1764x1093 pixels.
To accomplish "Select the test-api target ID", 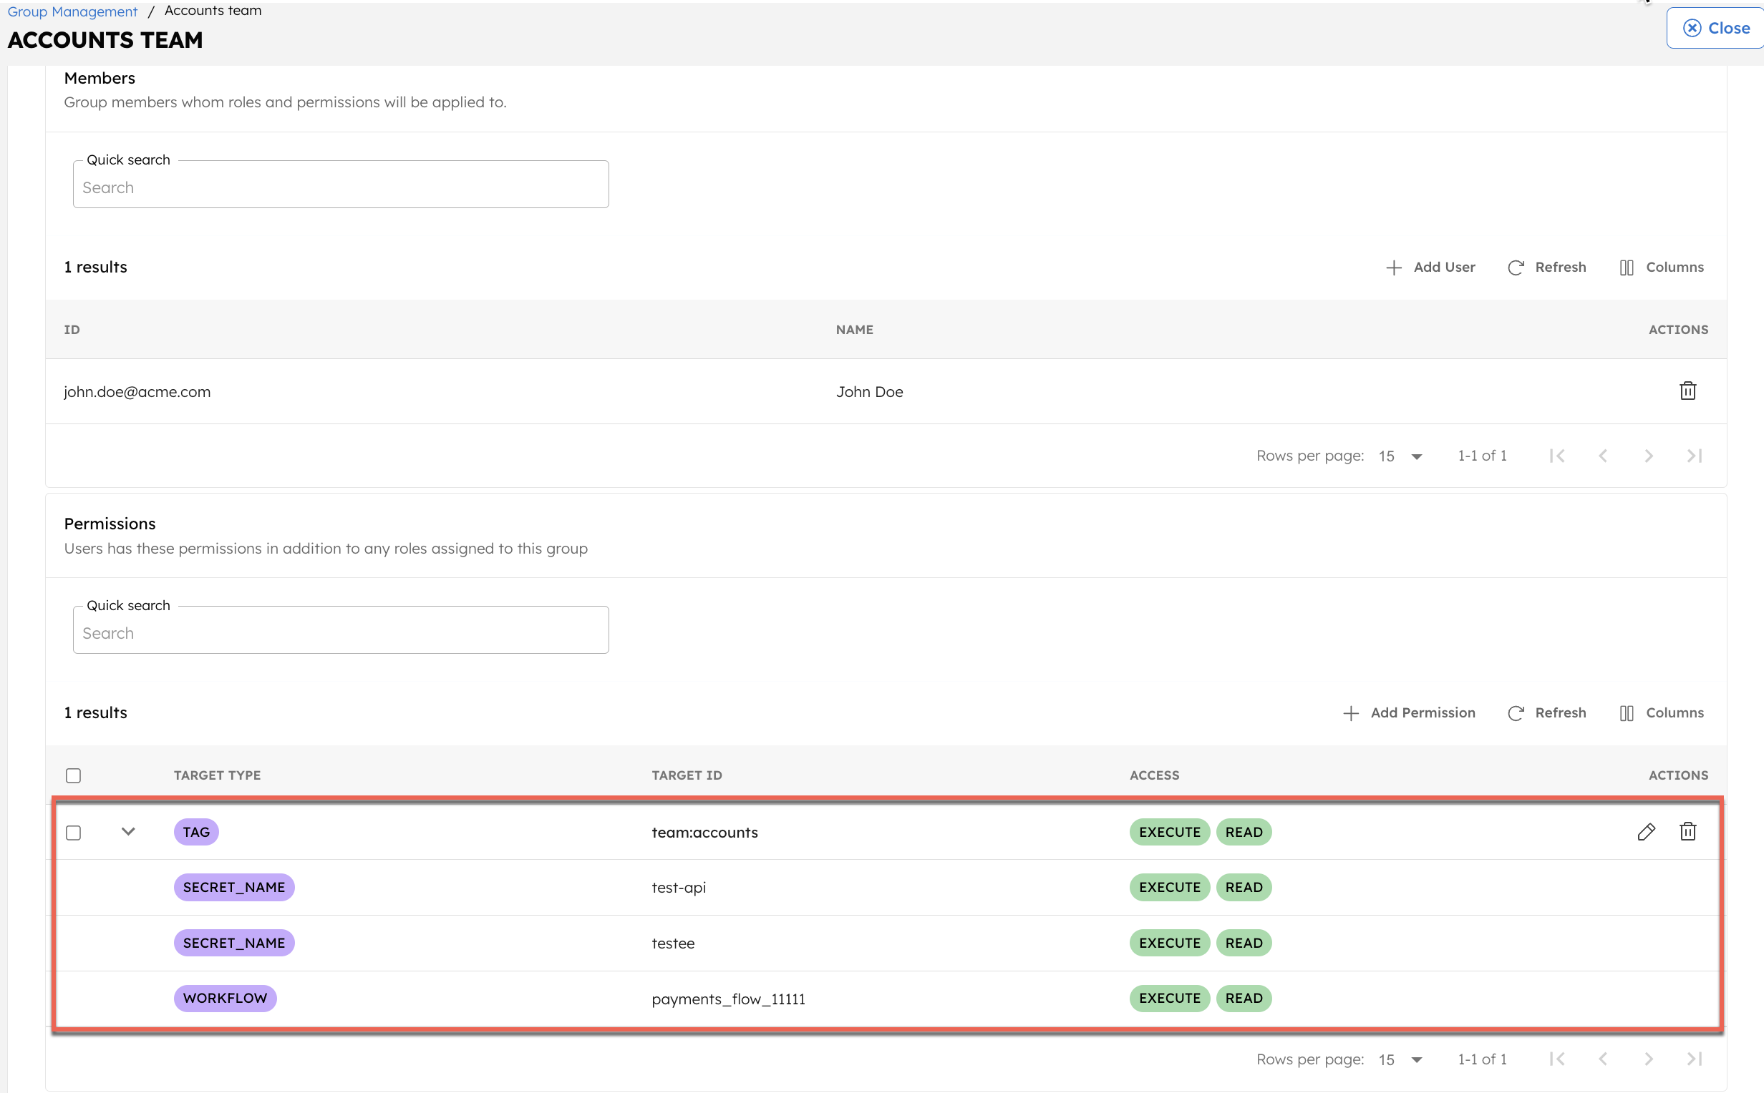I will click(x=679, y=888).
